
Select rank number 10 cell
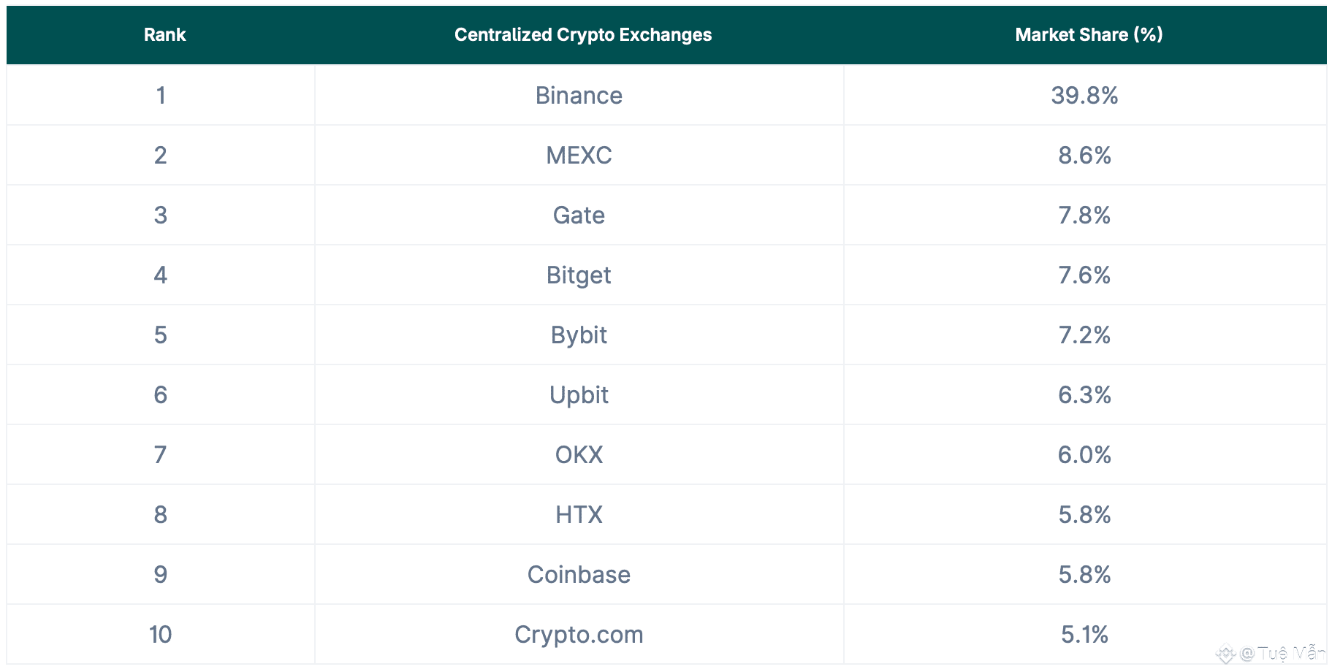coord(161,635)
